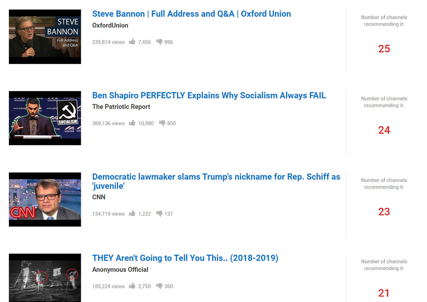
Task: Click thumbs-down icon on Steve Bannon video
Action: pyautogui.click(x=159, y=42)
